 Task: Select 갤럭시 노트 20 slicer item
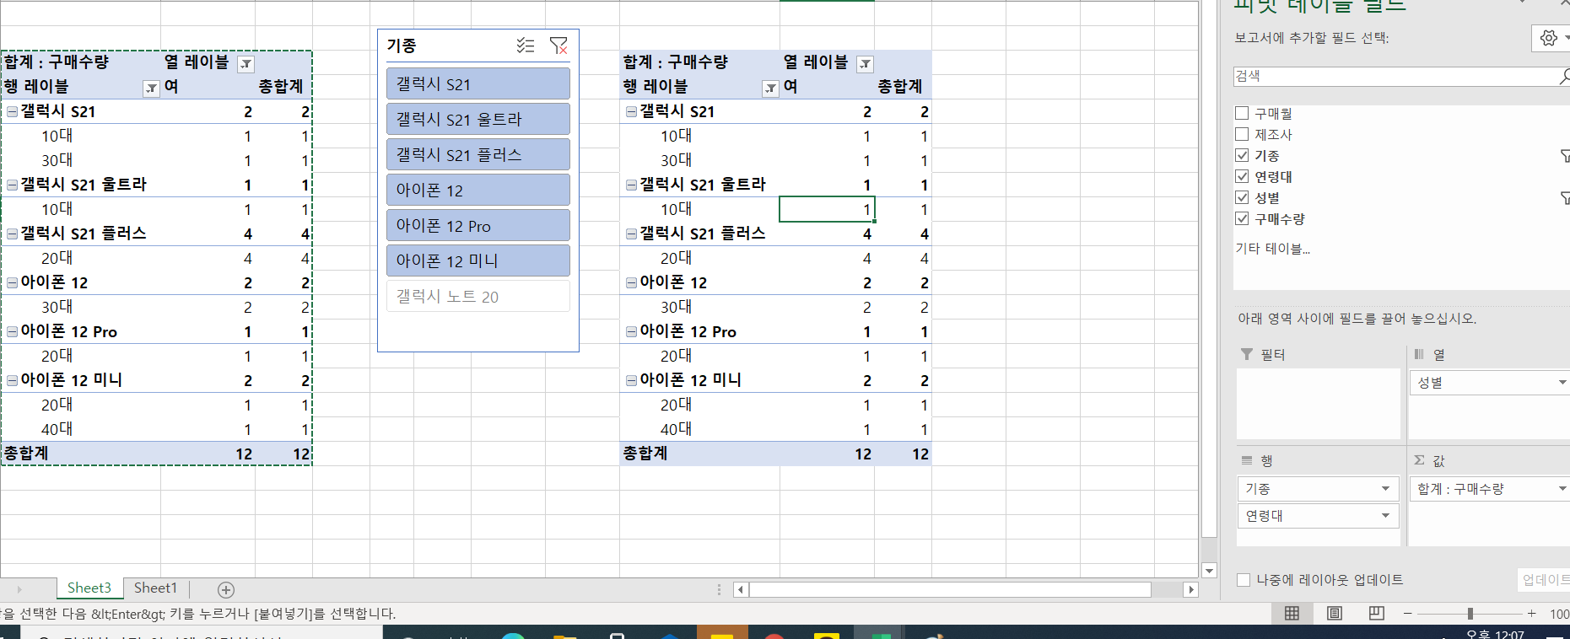coord(478,296)
